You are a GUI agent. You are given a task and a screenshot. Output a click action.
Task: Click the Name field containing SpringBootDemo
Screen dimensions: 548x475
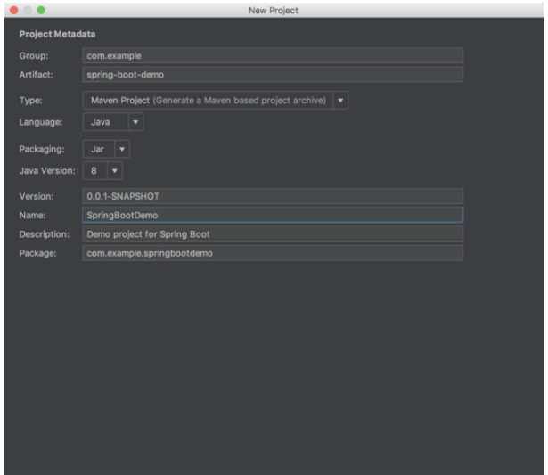tap(273, 215)
